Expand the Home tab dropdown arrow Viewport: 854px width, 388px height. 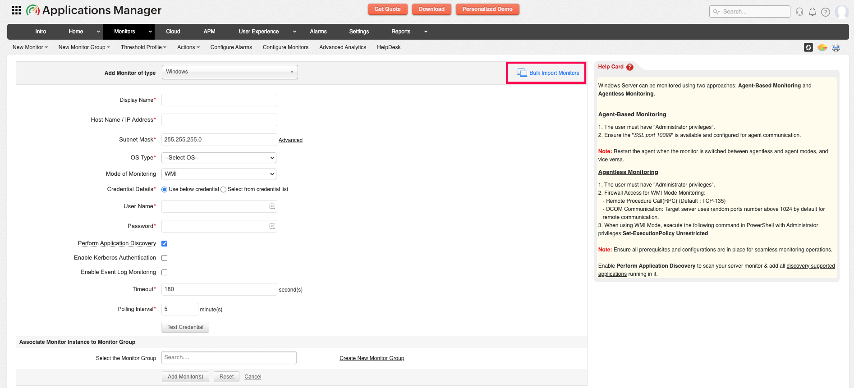[x=98, y=32]
